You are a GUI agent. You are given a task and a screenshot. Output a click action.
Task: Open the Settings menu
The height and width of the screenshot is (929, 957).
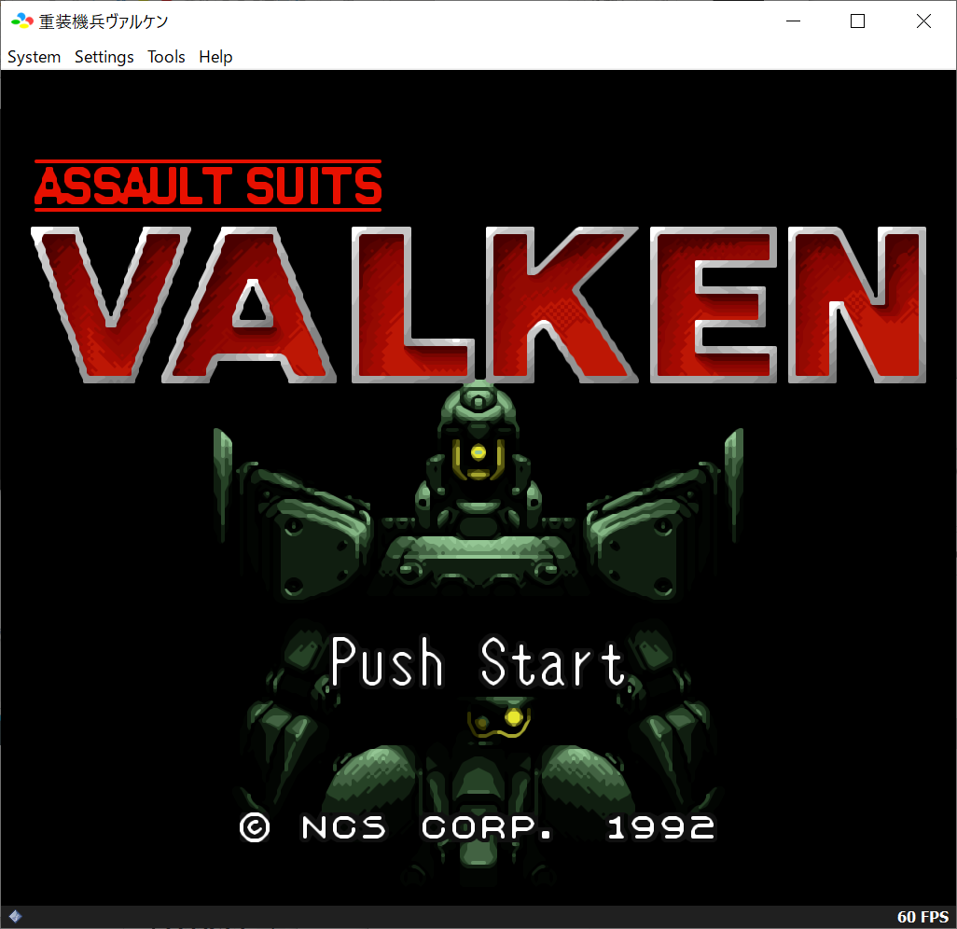(x=104, y=57)
